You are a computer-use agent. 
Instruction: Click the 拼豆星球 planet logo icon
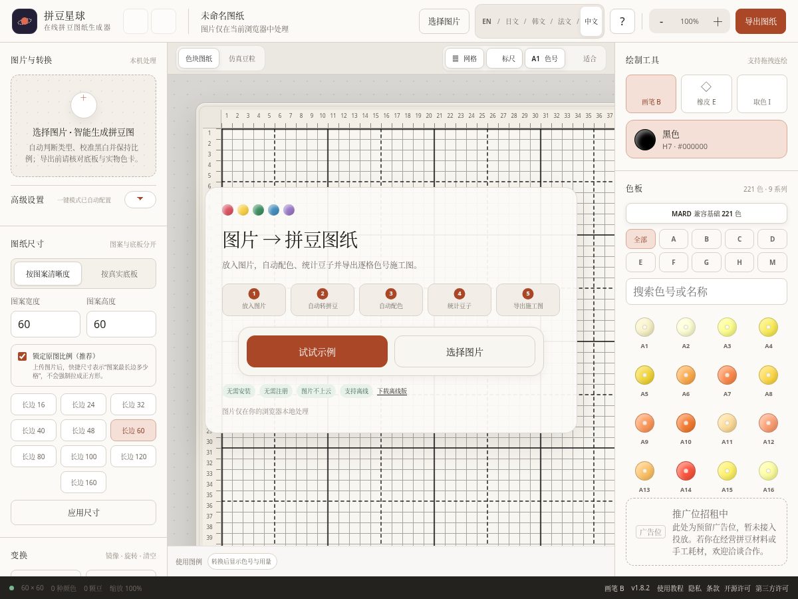click(25, 21)
